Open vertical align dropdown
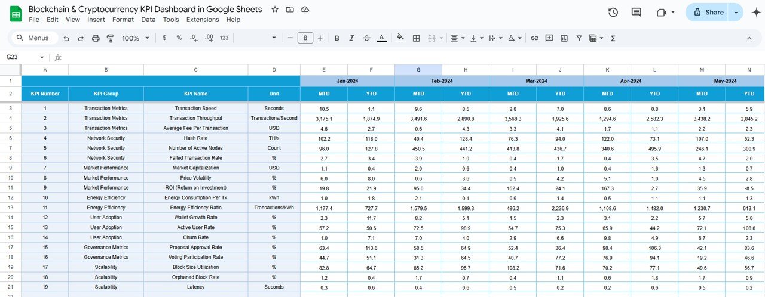Viewport: 765px width, 297px height. tap(476, 38)
